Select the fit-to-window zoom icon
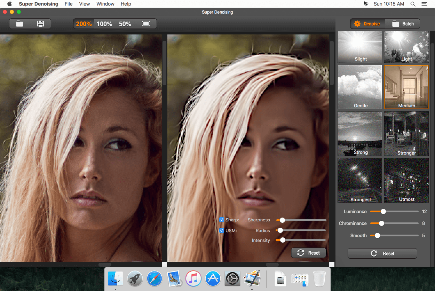This screenshot has width=435, height=291. tap(146, 24)
